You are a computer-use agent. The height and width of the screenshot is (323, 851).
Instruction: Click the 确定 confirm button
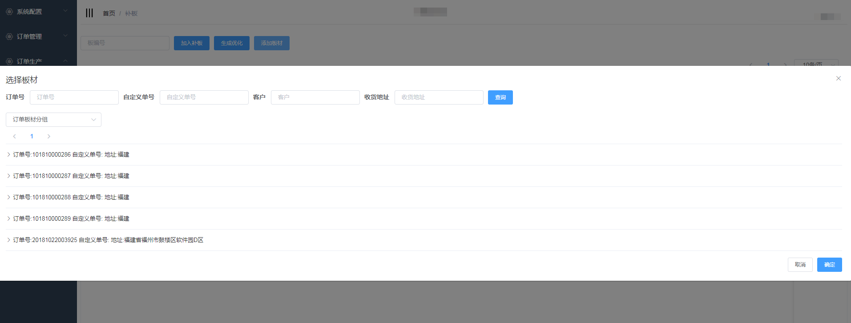pyautogui.click(x=829, y=265)
